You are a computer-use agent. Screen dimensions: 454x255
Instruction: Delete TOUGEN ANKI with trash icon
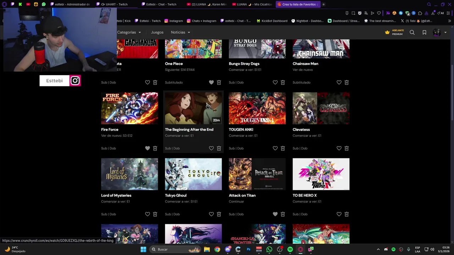tap(283, 148)
